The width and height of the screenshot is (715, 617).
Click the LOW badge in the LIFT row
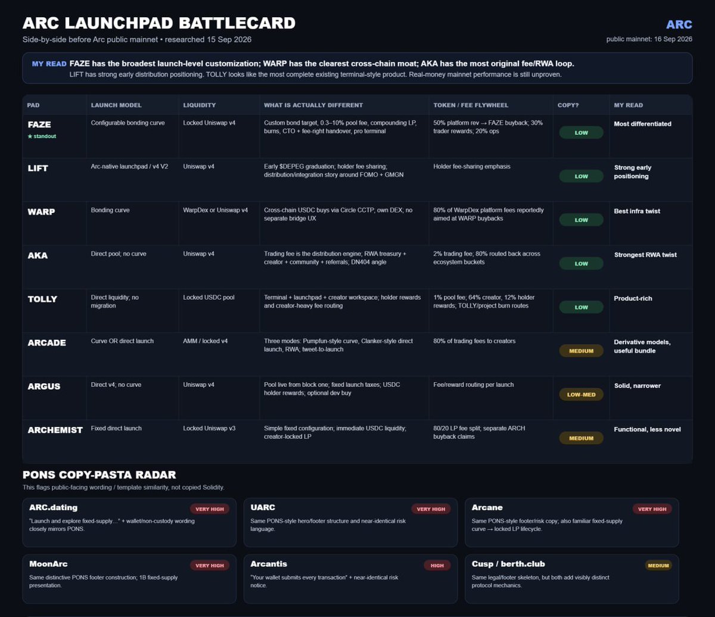[x=581, y=176]
